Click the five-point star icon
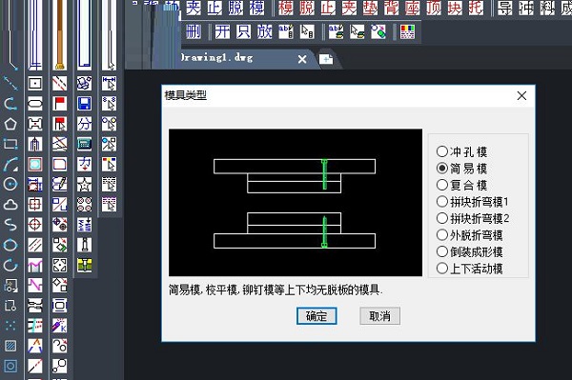Image resolution: width=572 pixels, height=380 pixels. point(84,185)
